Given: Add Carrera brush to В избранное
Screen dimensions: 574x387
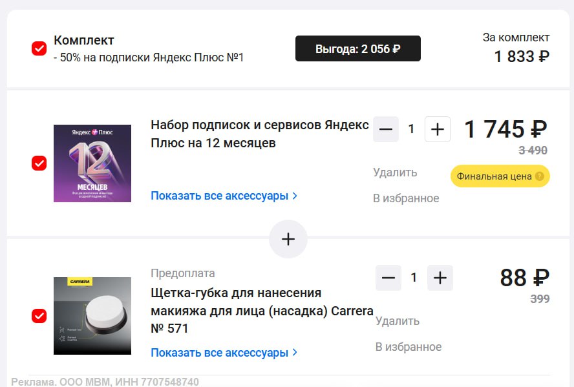Looking at the screenshot, I should [409, 347].
